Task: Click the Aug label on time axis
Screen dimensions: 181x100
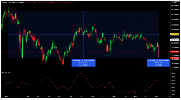Action: (71, 97)
